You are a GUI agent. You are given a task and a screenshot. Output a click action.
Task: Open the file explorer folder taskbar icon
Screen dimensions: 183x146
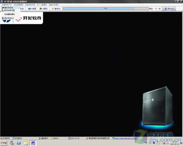[x=26, y=143]
